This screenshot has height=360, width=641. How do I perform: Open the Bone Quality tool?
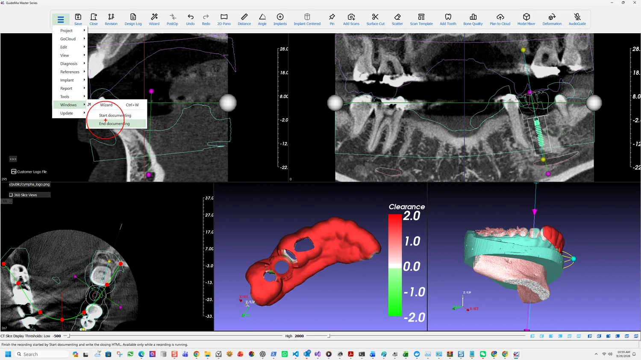coord(473,19)
